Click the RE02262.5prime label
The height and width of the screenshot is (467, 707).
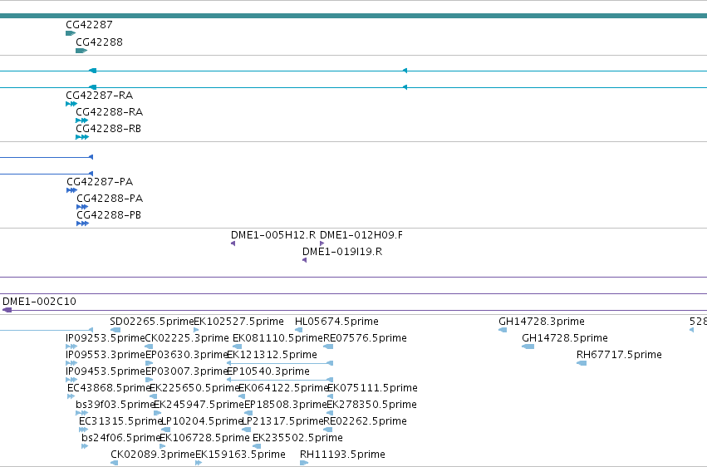pyautogui.click(x=366, y=421)
